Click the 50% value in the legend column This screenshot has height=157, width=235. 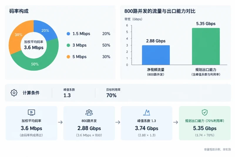click(106, 45)
